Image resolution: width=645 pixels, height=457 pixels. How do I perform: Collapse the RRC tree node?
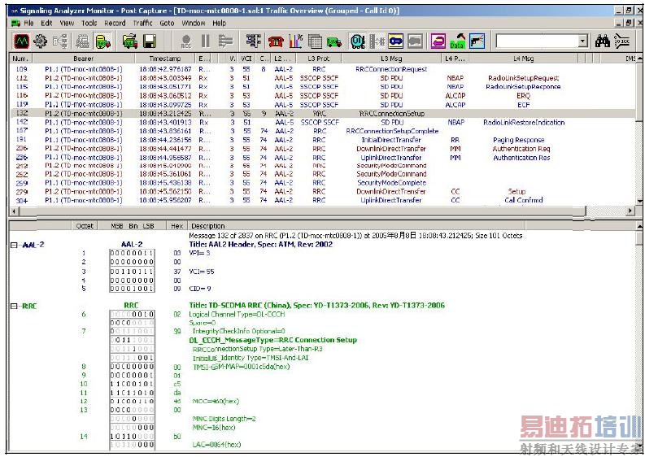pyautogui.click(x=14, y=306)
